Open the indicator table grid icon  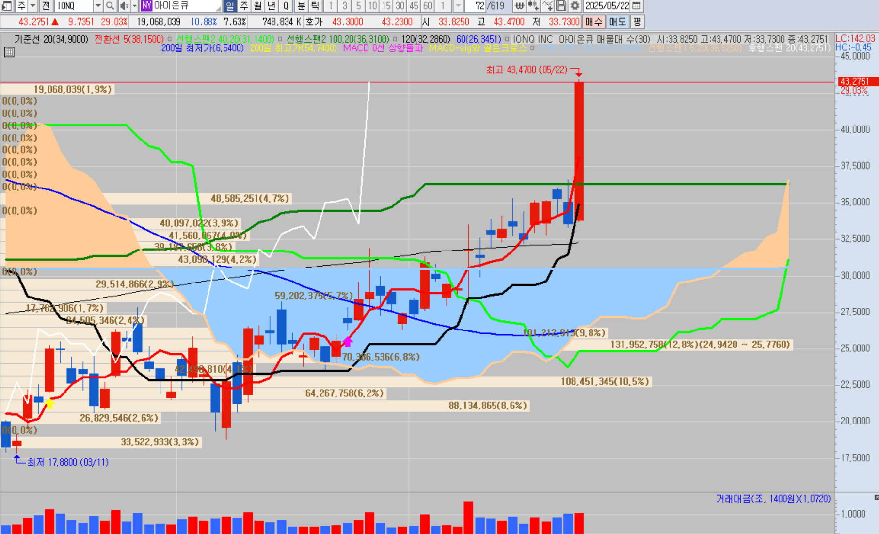click(9, 52)
